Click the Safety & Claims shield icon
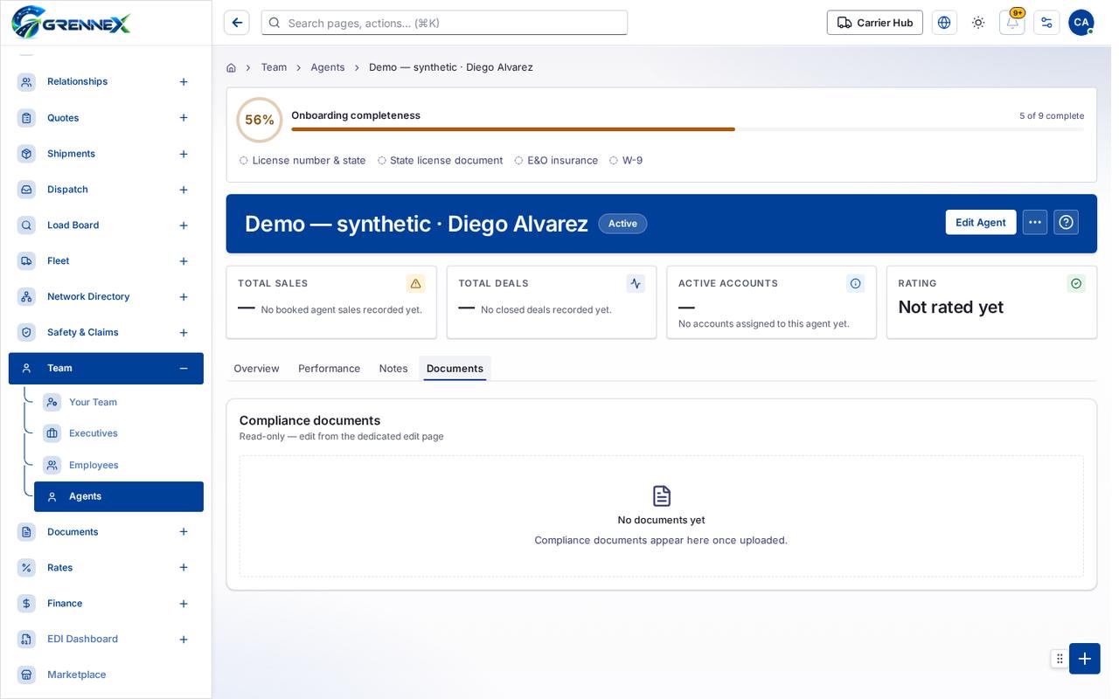This screenshot has width=1119, height=699. click(26, 332)
